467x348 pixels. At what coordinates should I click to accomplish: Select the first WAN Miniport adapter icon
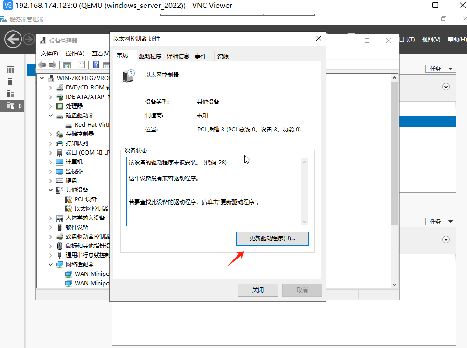pos(69,273)
